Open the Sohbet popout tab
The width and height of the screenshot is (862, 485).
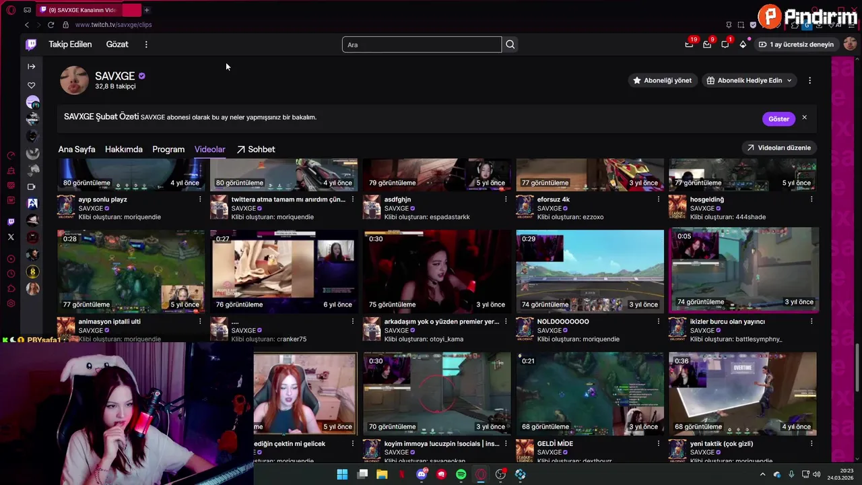coord(256,150)
